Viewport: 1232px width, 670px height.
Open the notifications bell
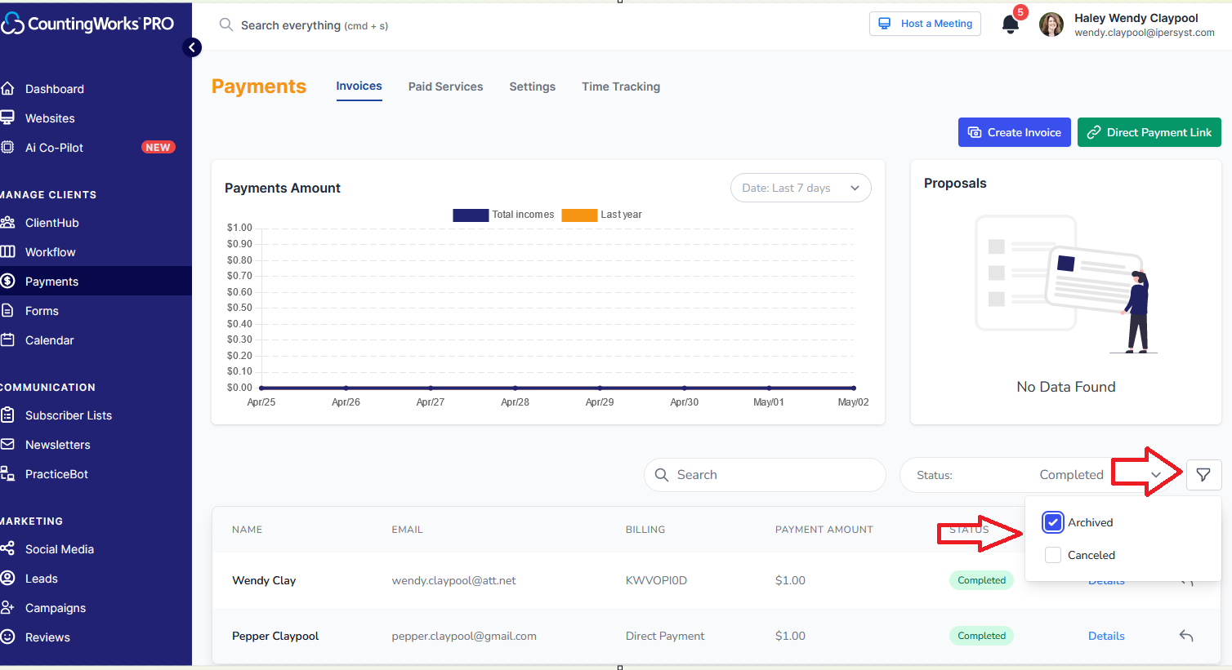coord(1011,24)
